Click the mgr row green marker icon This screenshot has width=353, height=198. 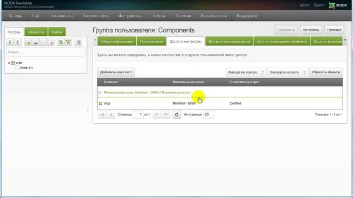[x=100, y=103]
